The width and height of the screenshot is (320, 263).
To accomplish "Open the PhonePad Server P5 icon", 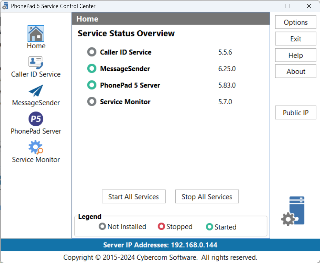I will click(x=36, y=119).
